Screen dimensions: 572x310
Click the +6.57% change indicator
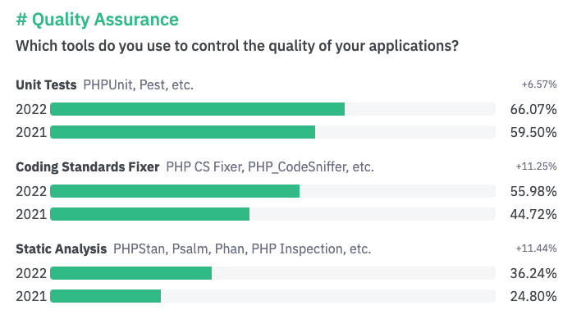(539, 84)
